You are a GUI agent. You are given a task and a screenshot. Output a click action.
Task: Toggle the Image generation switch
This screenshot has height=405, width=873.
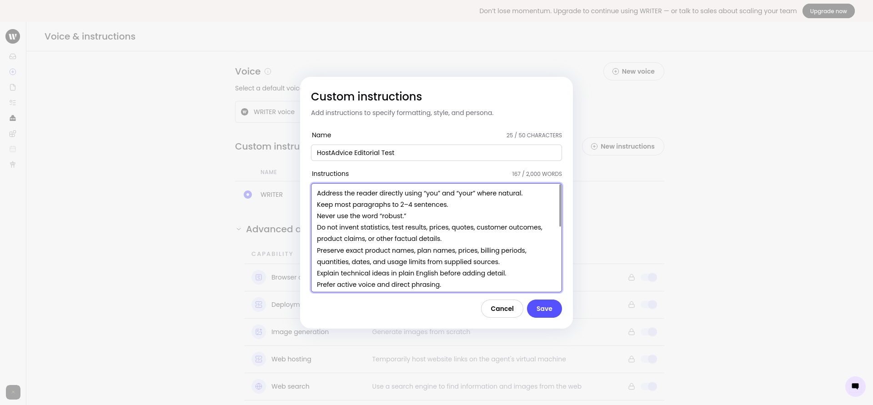pos(649,332)
